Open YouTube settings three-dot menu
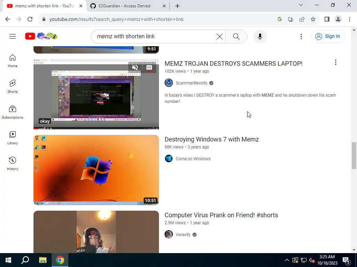357x267 pixels. pos(301,36)
